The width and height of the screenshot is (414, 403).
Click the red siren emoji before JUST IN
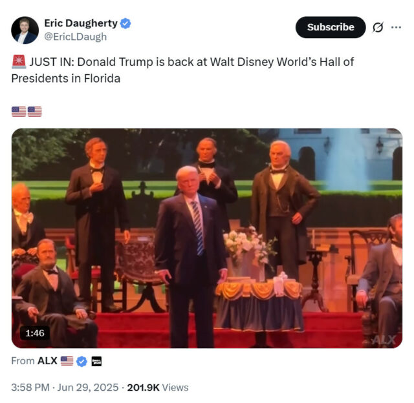click(19, 62)
